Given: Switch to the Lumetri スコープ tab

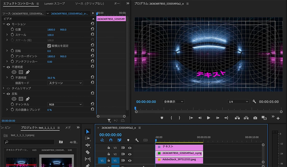Looking at the screenshot, I should [x=54, y=4].
